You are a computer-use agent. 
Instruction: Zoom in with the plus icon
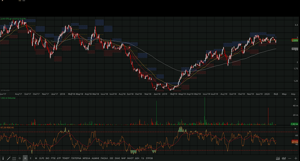click(x=296, y=158)
